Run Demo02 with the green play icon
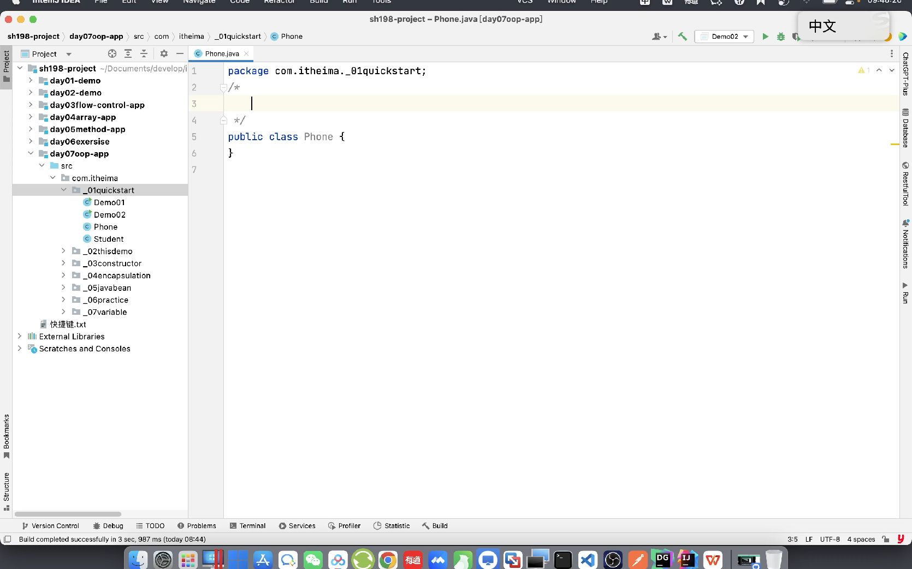This screenshot has height=569, width=912. click(765, 37)
